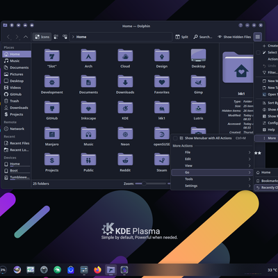Viewport: 278px width, 278px height.
Task: Go back with the left arrow button
Action: [8, 37]
